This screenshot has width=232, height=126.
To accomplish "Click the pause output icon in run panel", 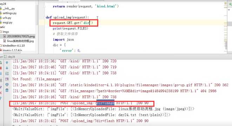I will point(1,73).
